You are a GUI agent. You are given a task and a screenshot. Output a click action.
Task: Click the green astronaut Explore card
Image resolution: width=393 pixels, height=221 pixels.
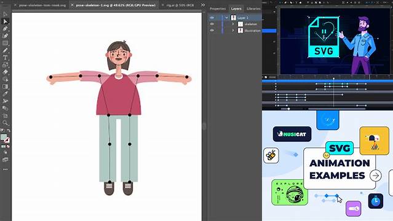pos(290,192)
